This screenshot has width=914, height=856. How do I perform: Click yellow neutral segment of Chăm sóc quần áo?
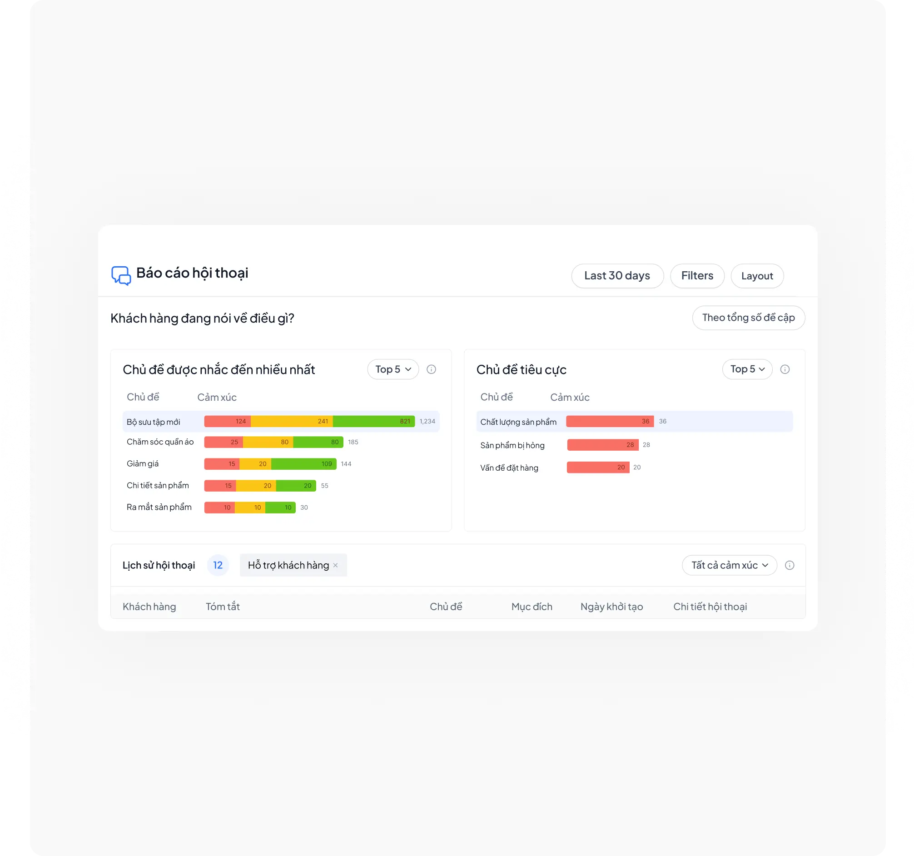click(268, 442)
